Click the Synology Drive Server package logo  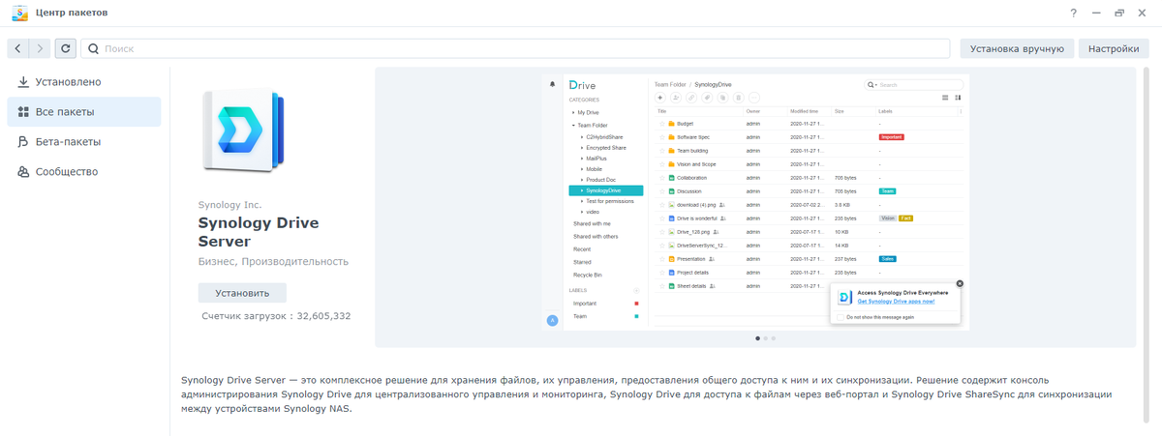pyautogui.click(x=242, y=132)
